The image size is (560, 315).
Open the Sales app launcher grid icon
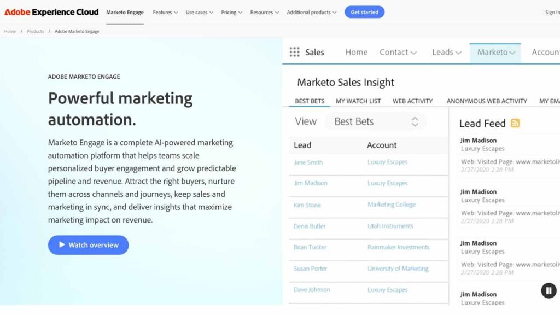[x=295, y=52]
